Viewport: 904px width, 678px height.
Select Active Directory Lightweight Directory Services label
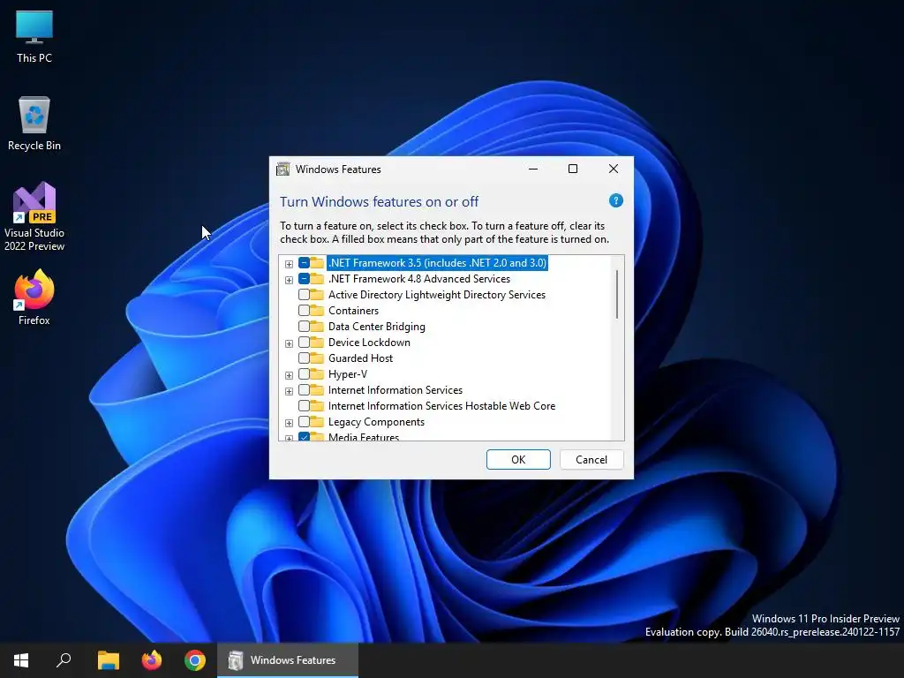pos(436,295)
